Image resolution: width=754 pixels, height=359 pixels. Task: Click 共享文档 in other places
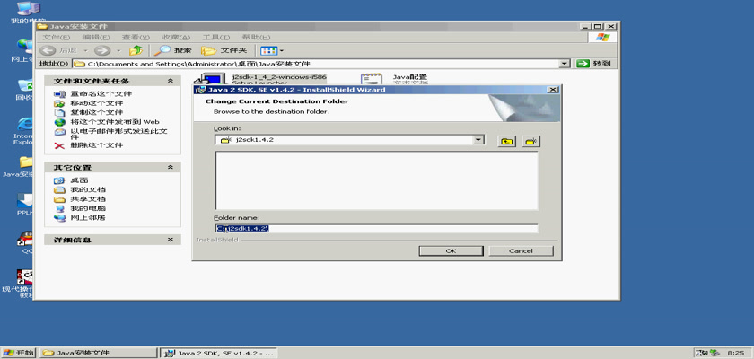[x=88, y=199]
